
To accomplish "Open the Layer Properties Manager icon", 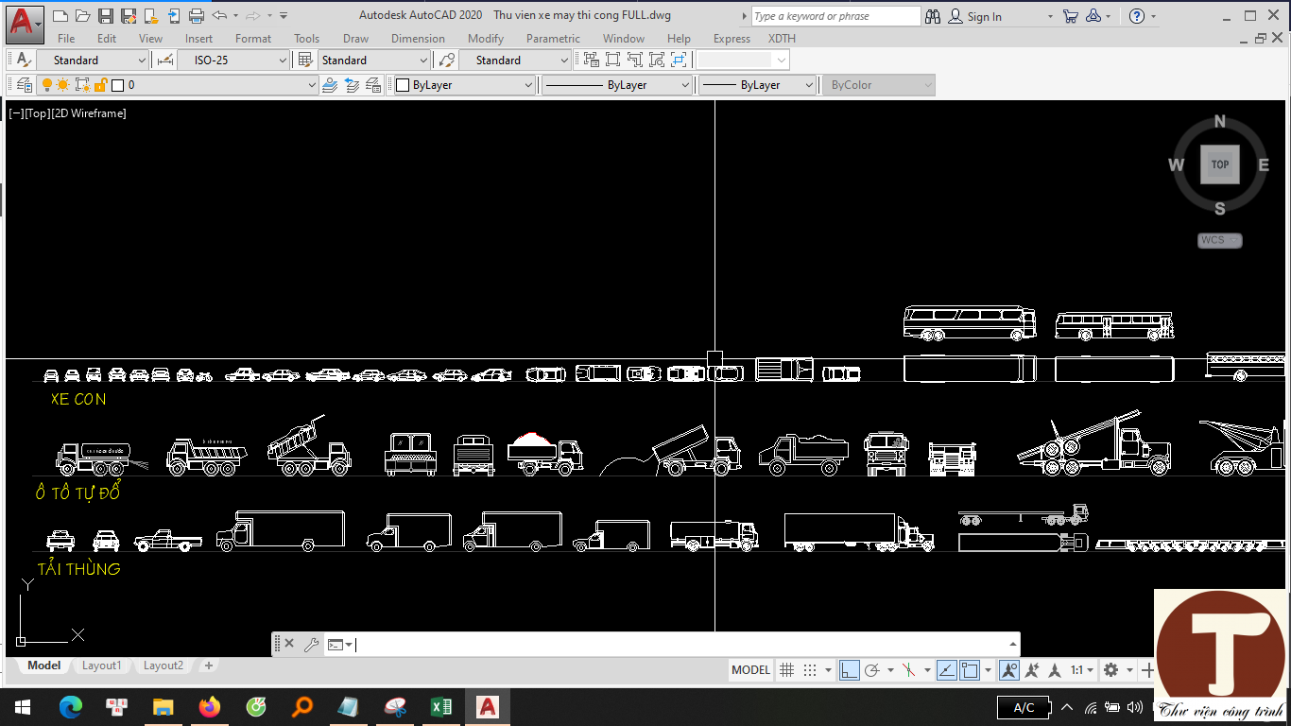I will pos(24,85).
